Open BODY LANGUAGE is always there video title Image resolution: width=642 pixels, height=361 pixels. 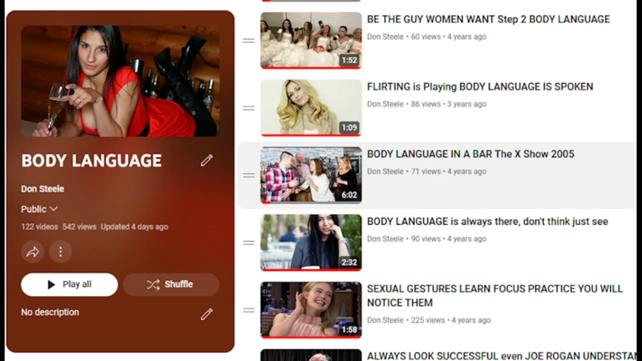click(488, 221)
